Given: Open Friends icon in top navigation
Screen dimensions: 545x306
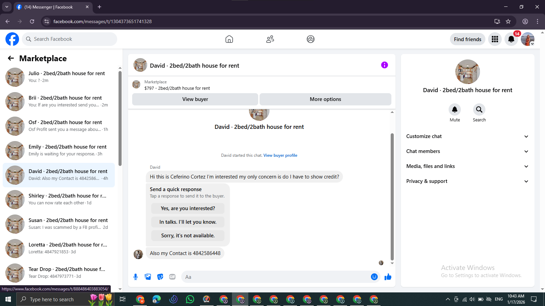Looking at the screenshot, I should pos(270,39).
